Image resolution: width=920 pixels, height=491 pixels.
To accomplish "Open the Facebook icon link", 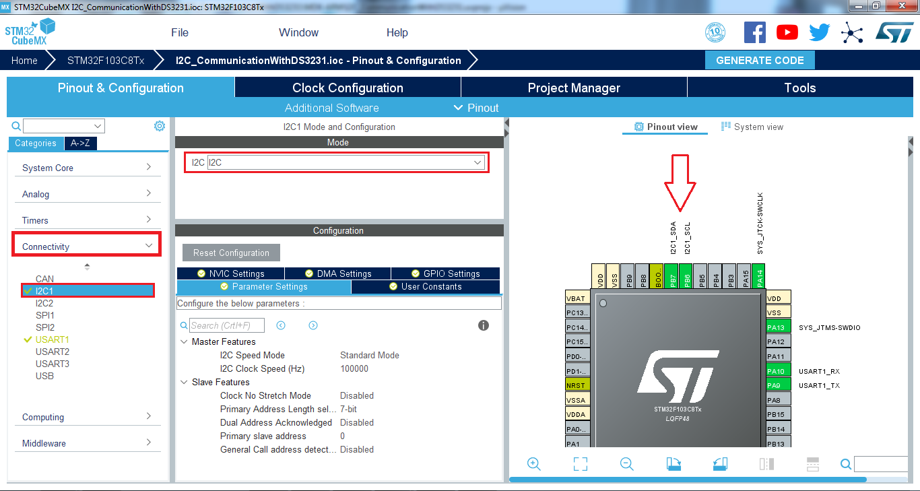I will tap(755, 32).
